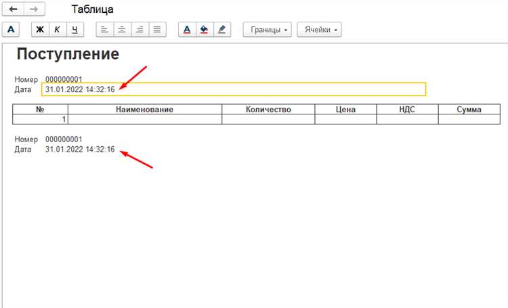This screenshot has width=508, height=308.
Task: Align cell text to the right
Action: tap(140, 30)
